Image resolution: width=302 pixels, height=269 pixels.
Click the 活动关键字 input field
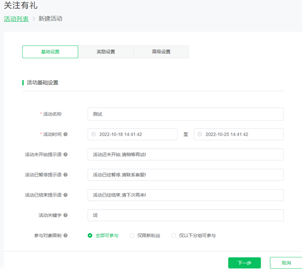(185, 215)
